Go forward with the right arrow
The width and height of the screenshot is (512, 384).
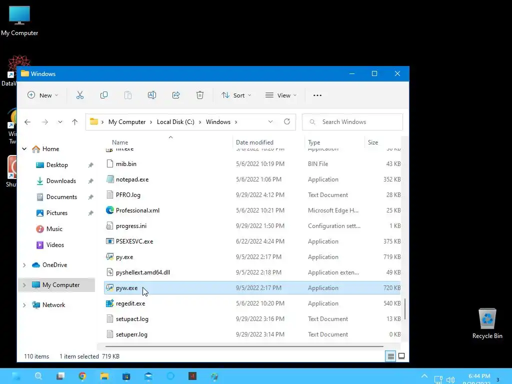tap(45, 122)
